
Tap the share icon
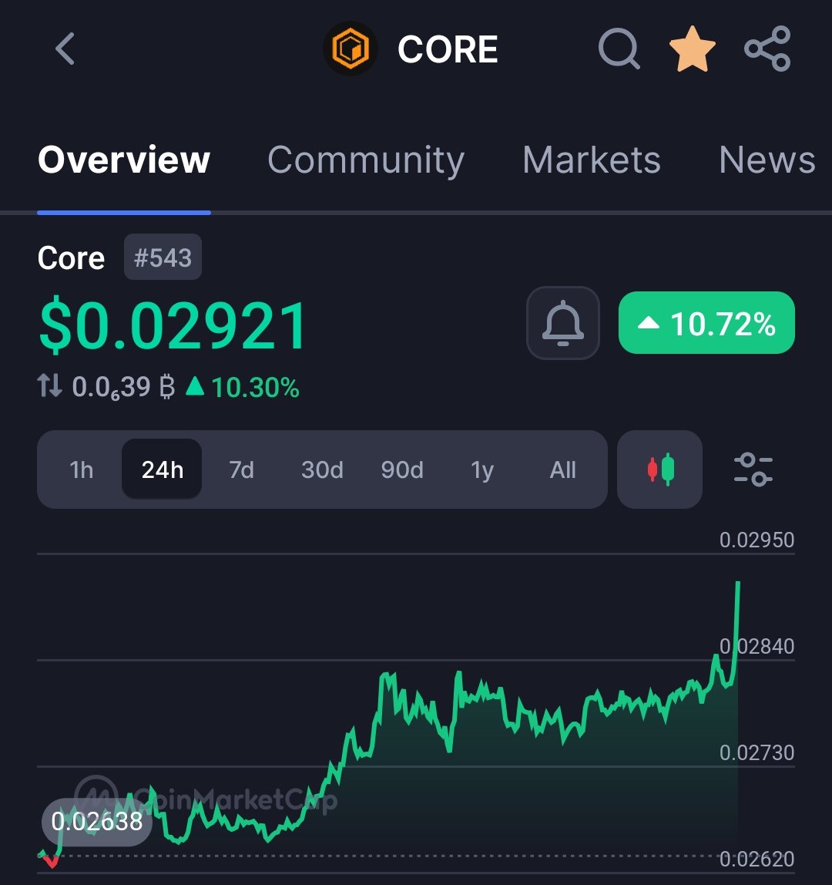click(767, 49)
